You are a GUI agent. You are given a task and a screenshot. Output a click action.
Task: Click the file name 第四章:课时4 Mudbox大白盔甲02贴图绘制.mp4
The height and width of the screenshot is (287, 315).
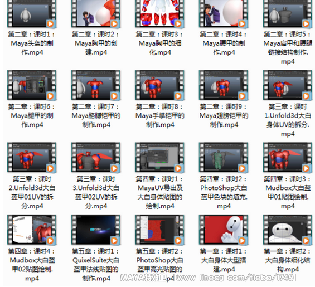click(x=32, y=265)
